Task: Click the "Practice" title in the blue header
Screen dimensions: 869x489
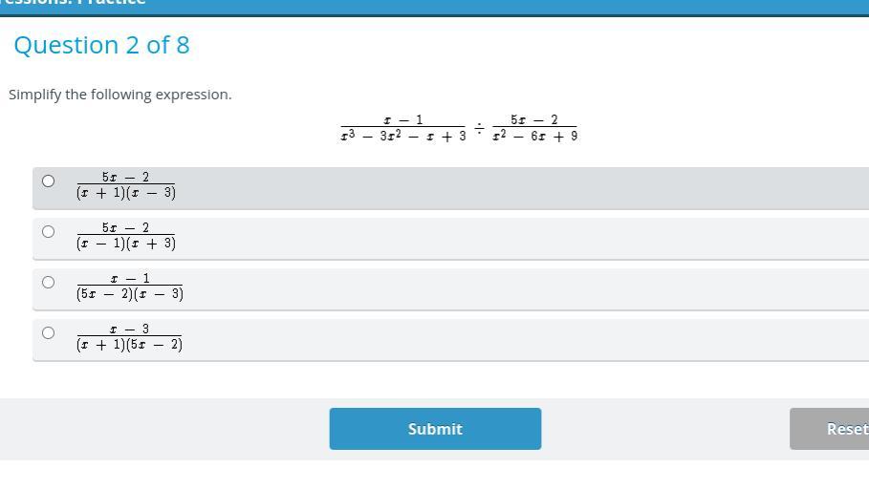Action: (x=115, y=3)
